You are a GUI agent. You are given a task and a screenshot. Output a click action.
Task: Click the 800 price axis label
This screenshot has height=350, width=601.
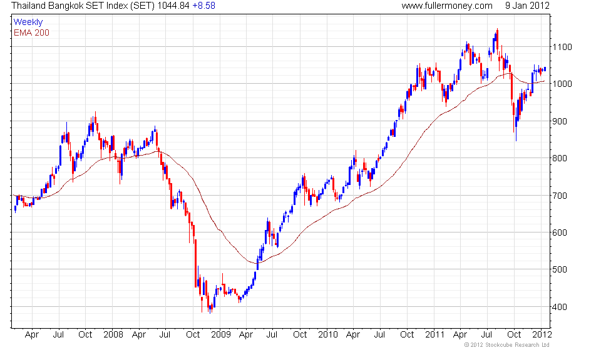560,158
